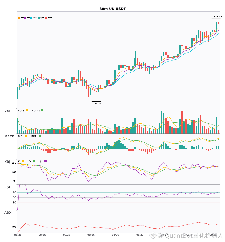
Task: Click the green DEA legend swatch
Action: click(x=40, y=136)
